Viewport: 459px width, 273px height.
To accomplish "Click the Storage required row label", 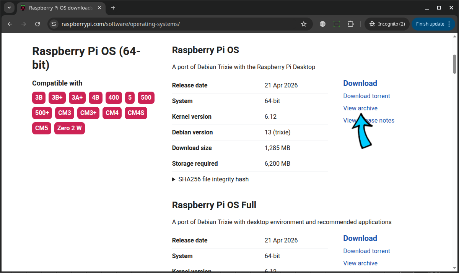I will 195,163.
